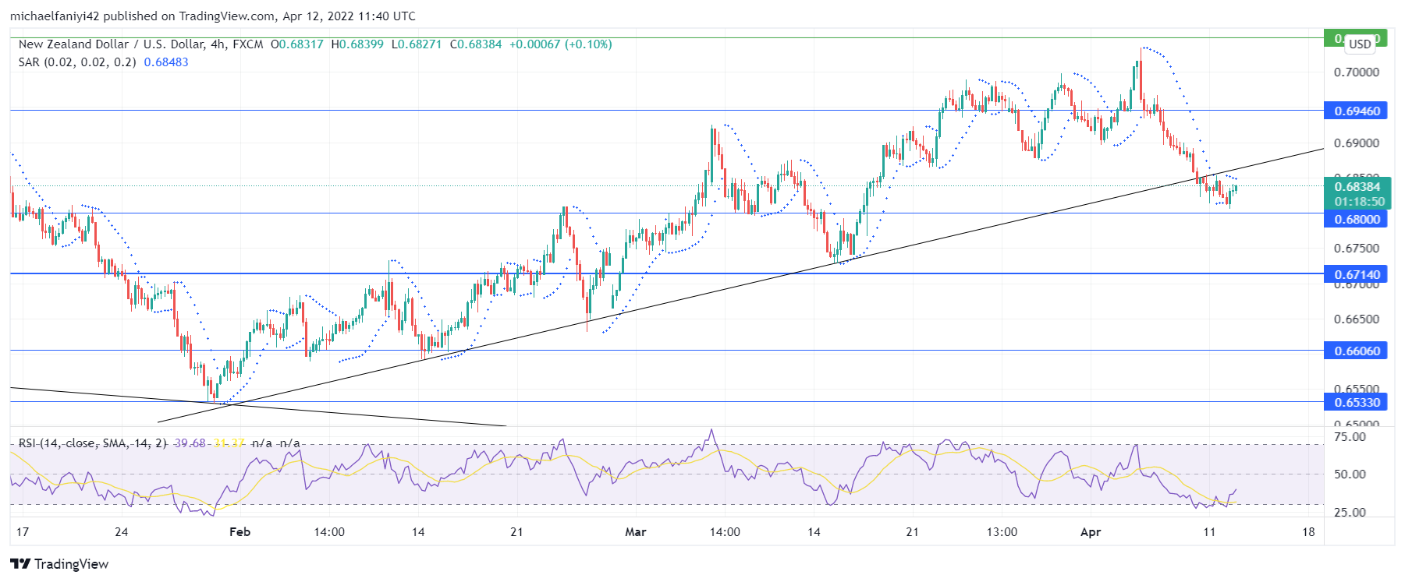1405x582 pixels.
Task: Click the RSI 75.00 scale value
Action: tap(1350, 437)
